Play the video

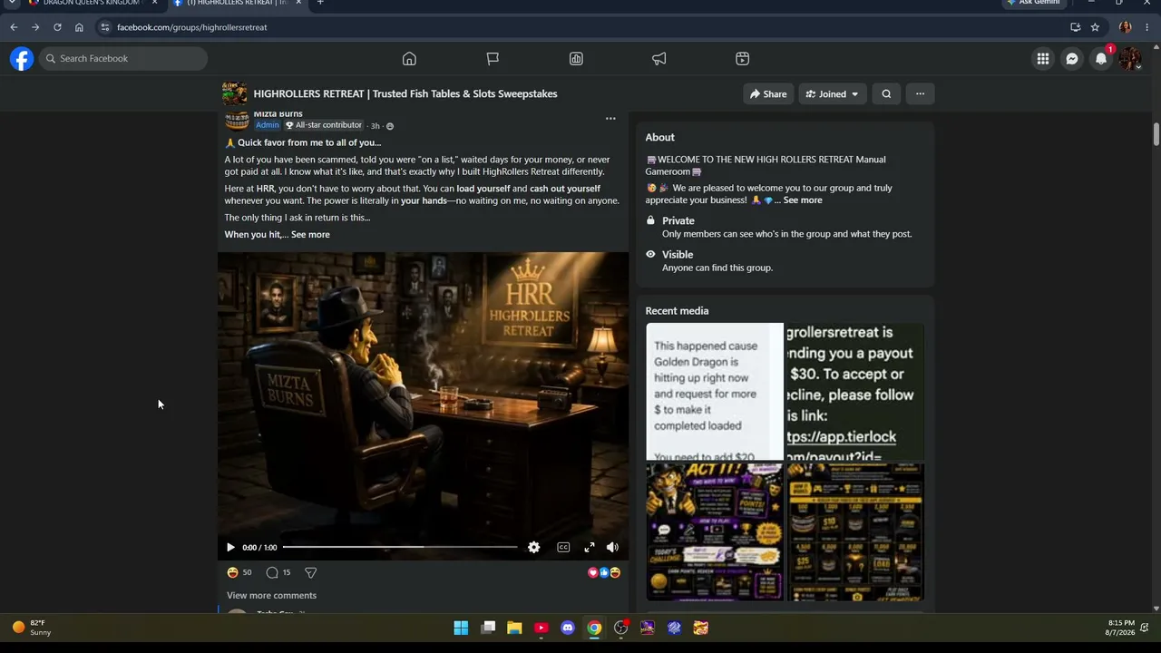point(230,547)
